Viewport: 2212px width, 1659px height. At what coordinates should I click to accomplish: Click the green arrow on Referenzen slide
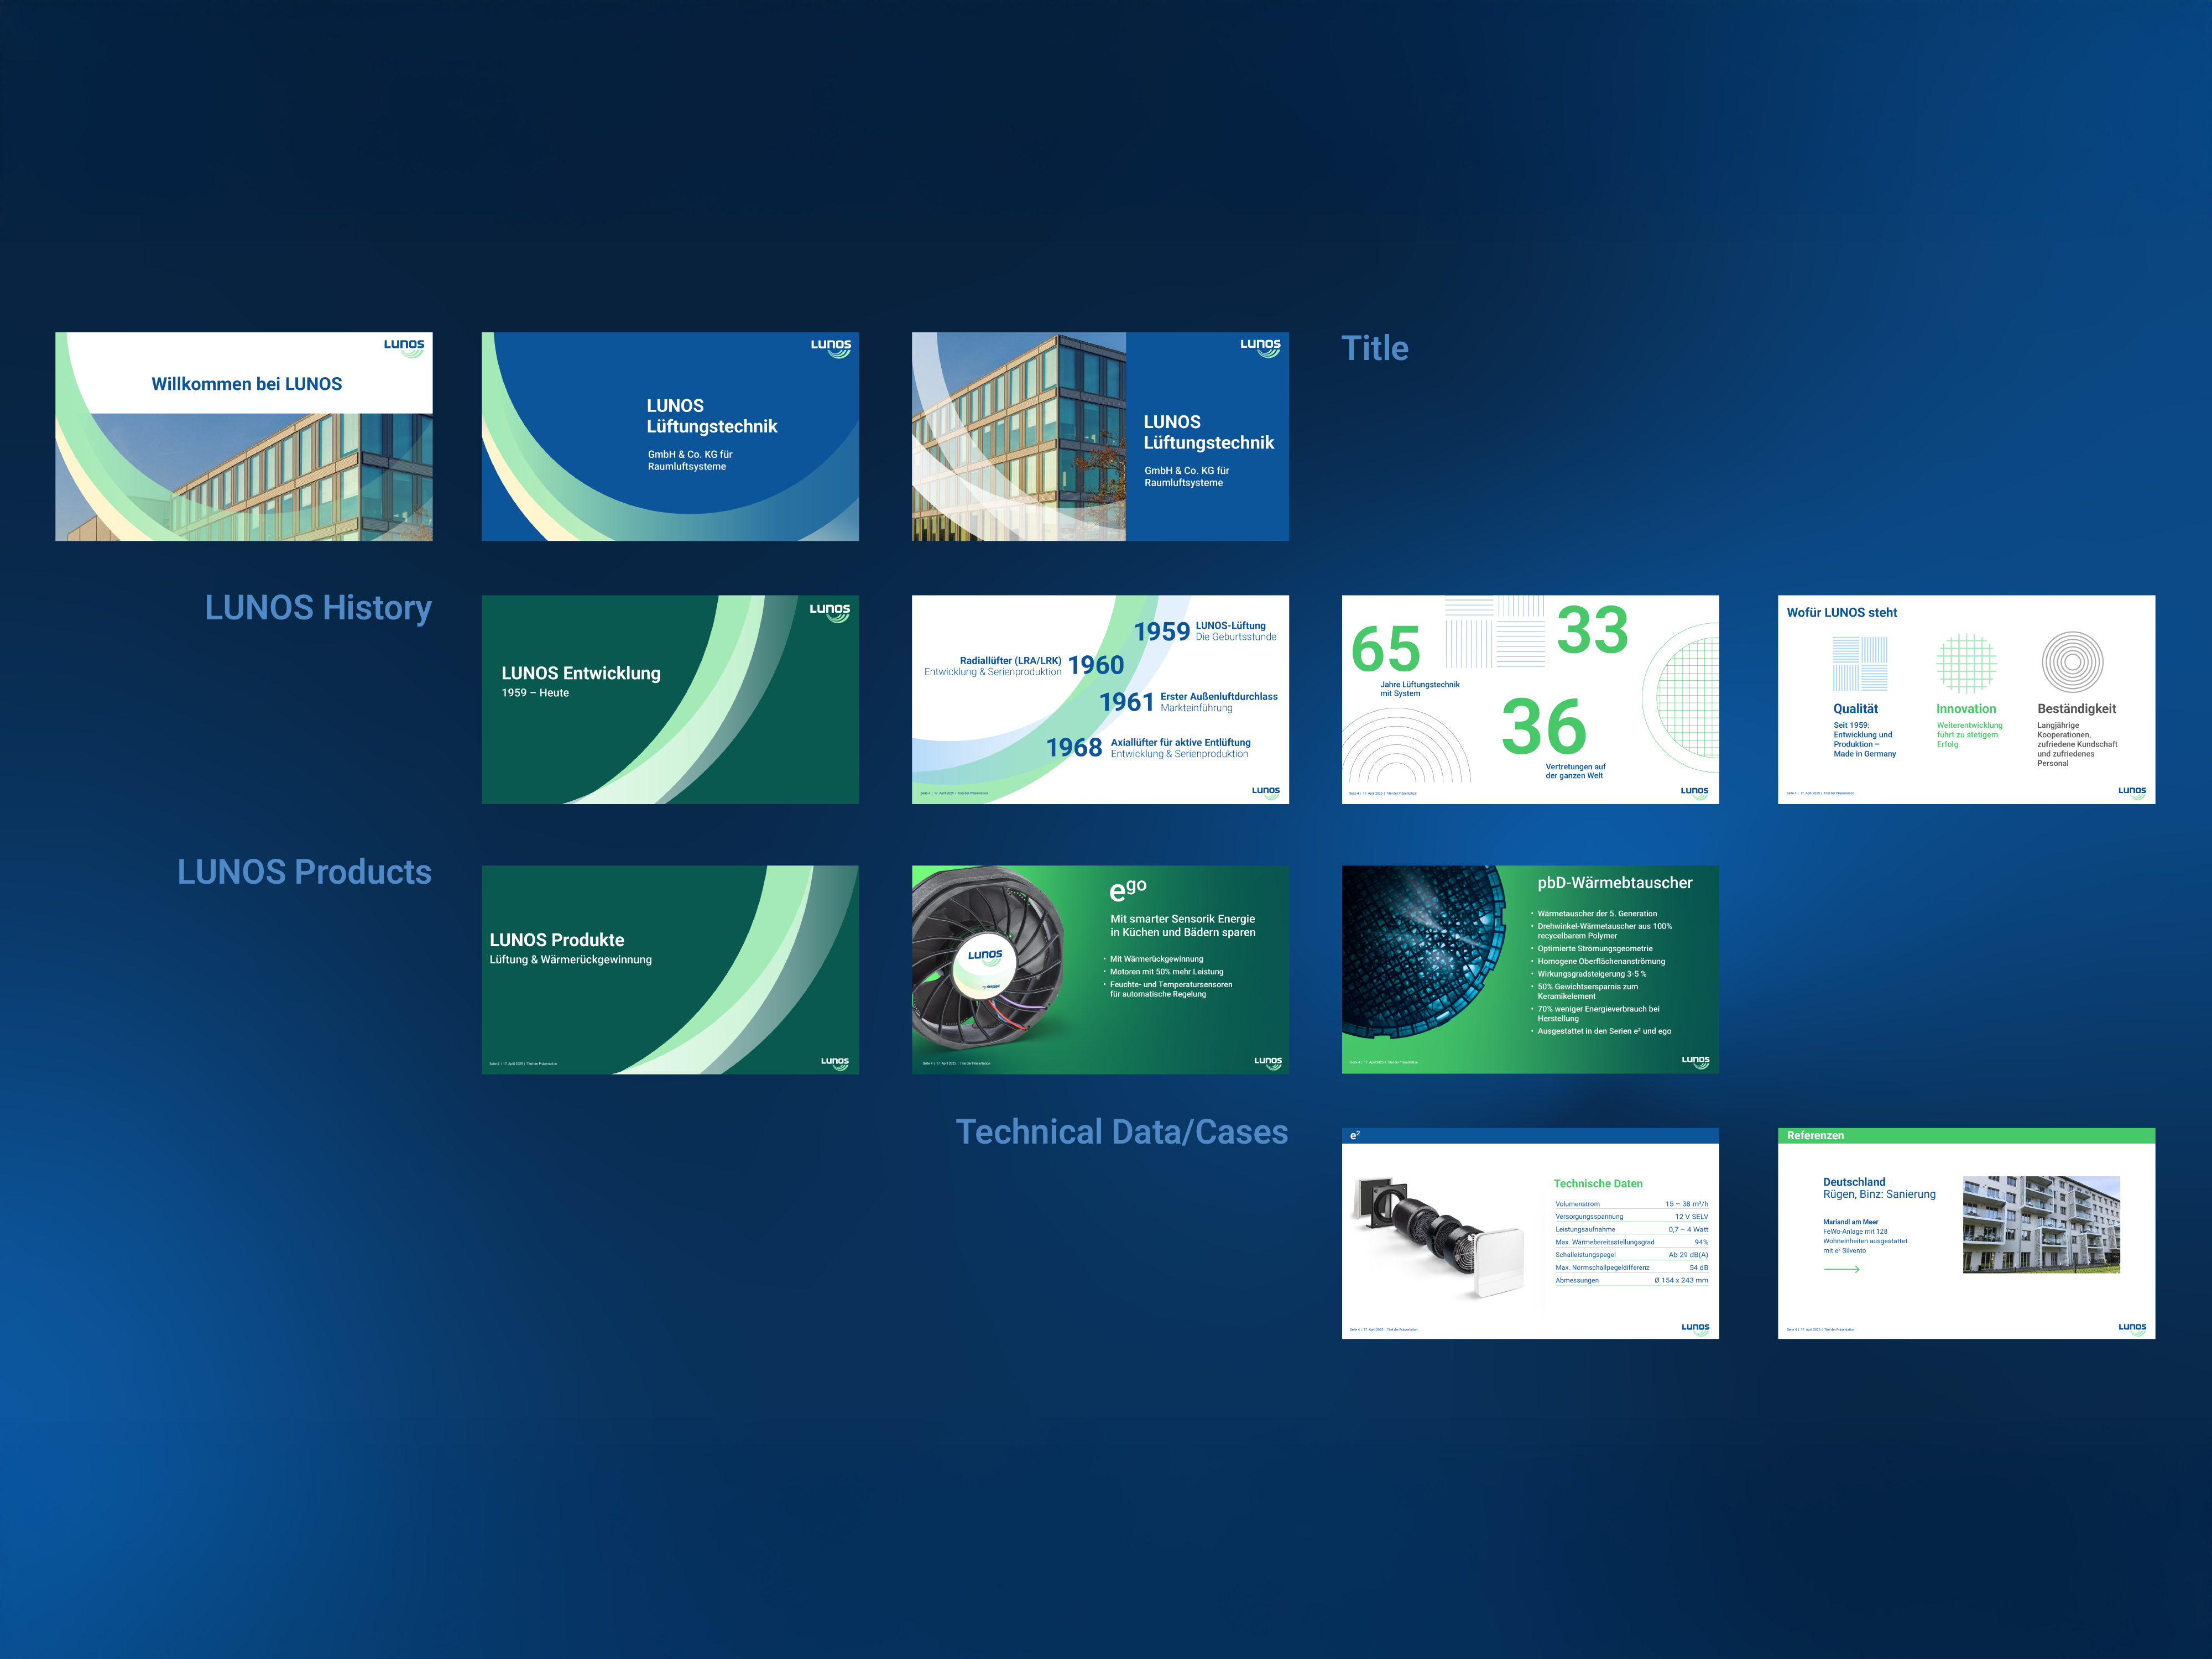(1841, 1269)
